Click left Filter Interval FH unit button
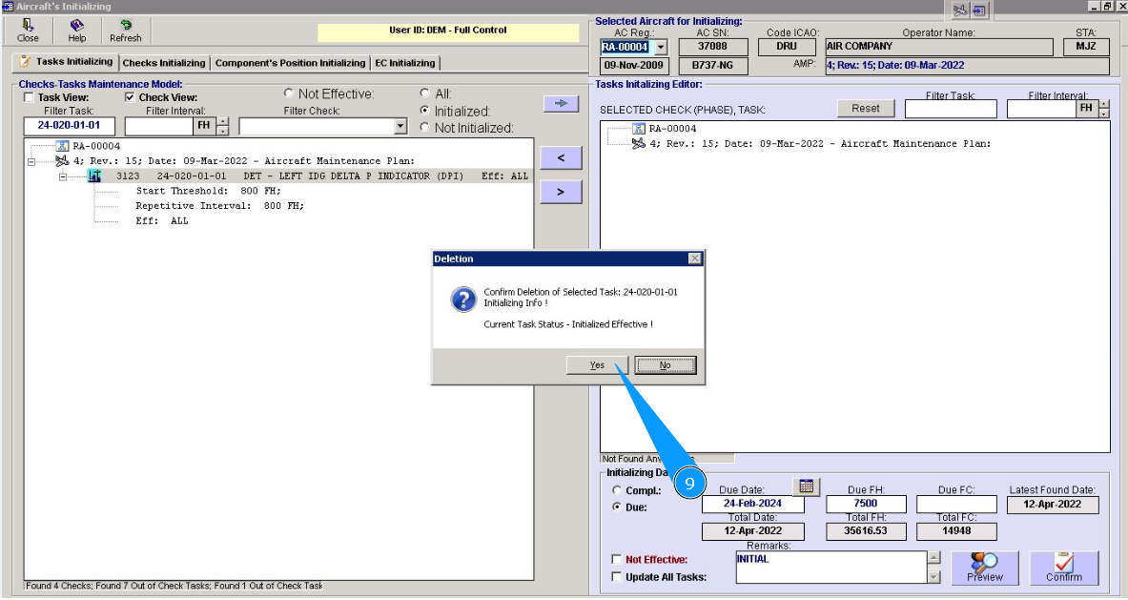The image size is (1128, 600). tap(204, 126)
